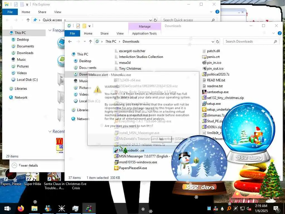
Task: Select the pin_in.ico file icon
Action: tap(204, 63)
